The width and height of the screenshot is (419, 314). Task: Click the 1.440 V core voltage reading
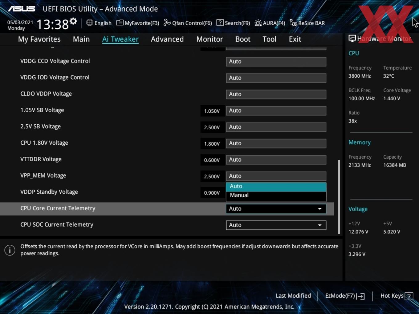392,99
